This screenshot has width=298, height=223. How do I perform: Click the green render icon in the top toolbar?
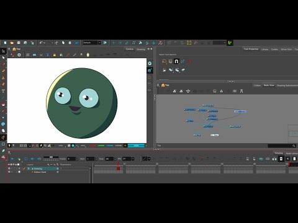point(230,43)
